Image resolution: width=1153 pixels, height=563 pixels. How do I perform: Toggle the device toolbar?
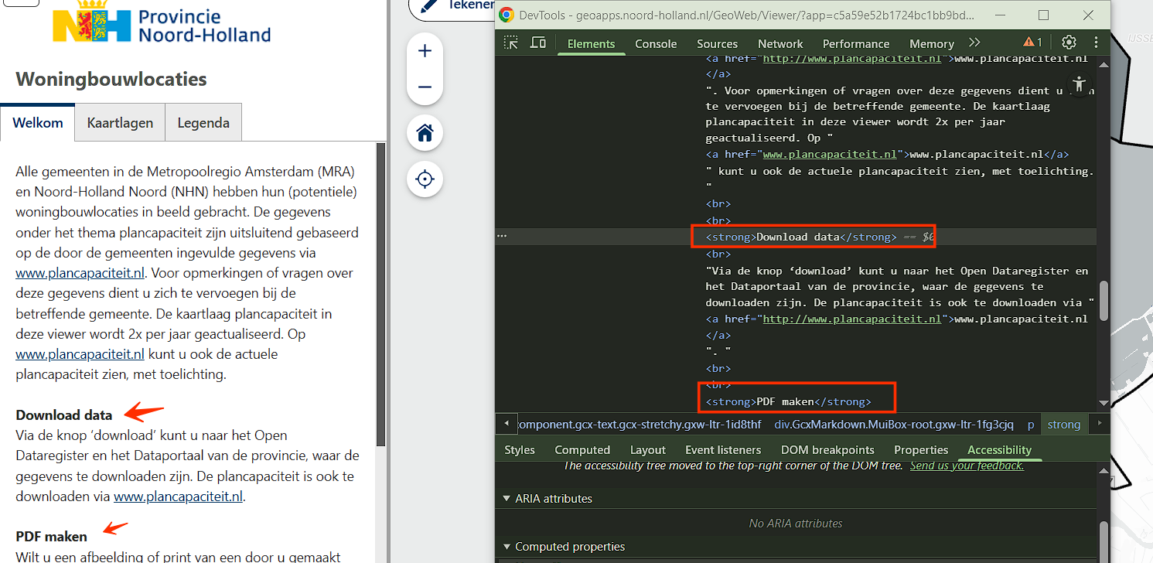[537, 43]
